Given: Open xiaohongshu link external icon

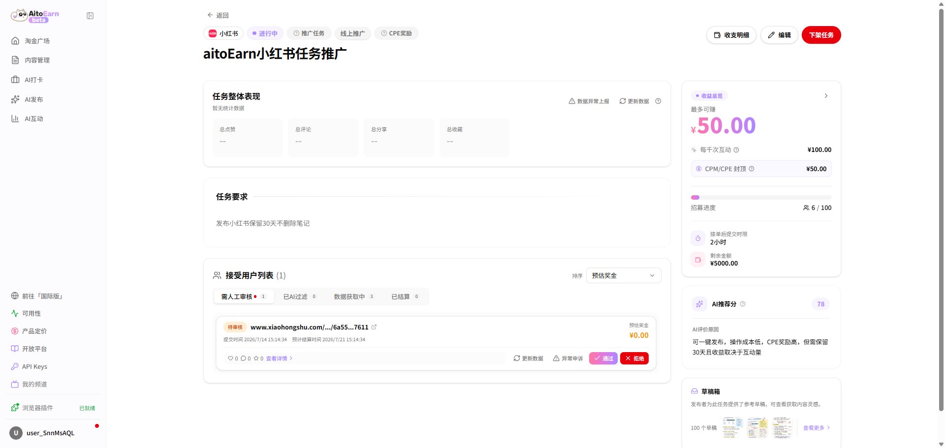Looking at the screenshot, I should [374, 327].
